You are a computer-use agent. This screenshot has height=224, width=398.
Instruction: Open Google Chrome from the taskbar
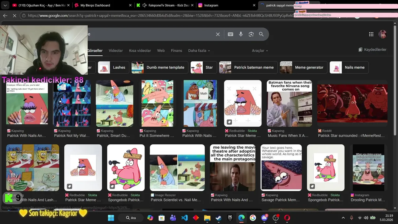click(x=253, y=218)
